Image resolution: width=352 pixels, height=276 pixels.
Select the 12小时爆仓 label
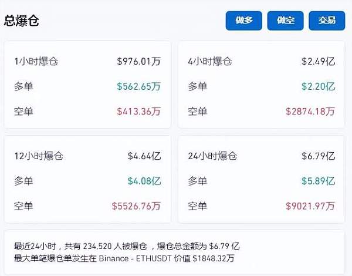[x=39, y=156]
